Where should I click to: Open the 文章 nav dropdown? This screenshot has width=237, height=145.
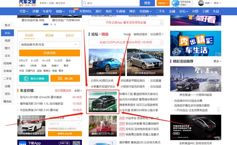[x=24, y=11]
